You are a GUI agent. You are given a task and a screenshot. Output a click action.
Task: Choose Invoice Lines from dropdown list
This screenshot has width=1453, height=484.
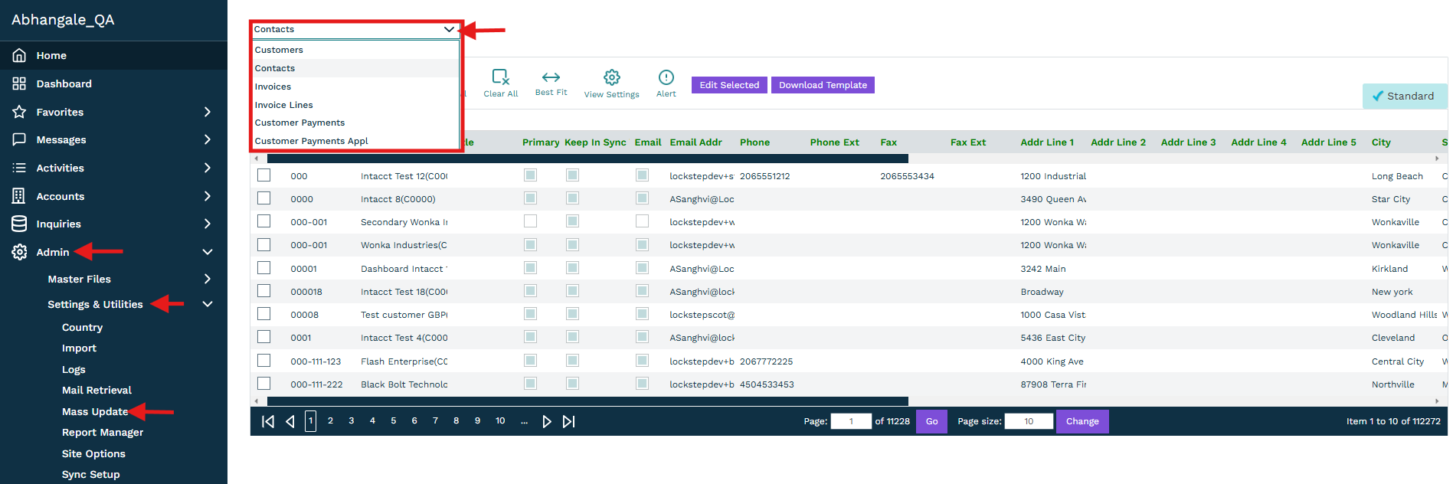point(284,105)
